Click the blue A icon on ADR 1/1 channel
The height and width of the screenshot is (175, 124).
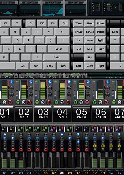click(107, 82)
